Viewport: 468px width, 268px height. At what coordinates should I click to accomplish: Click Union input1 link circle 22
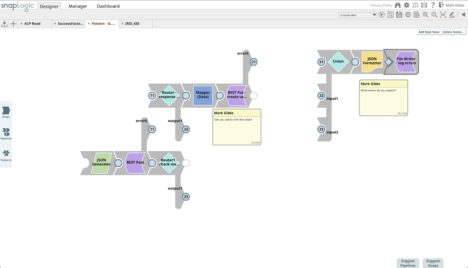321,96
